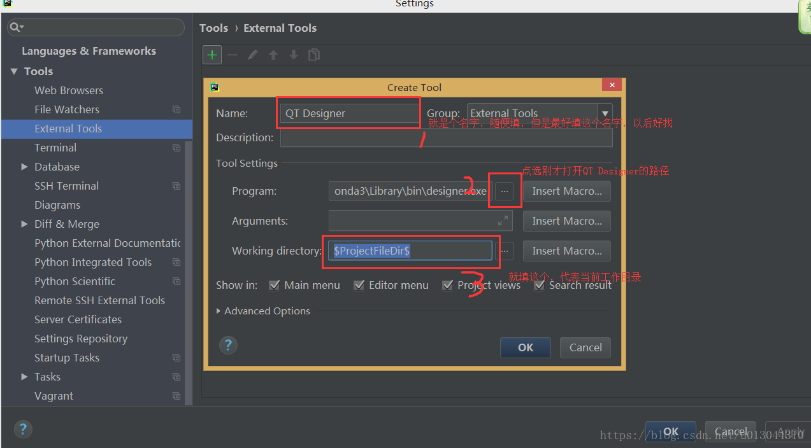Click inside the Description field

tap(446, 137)
